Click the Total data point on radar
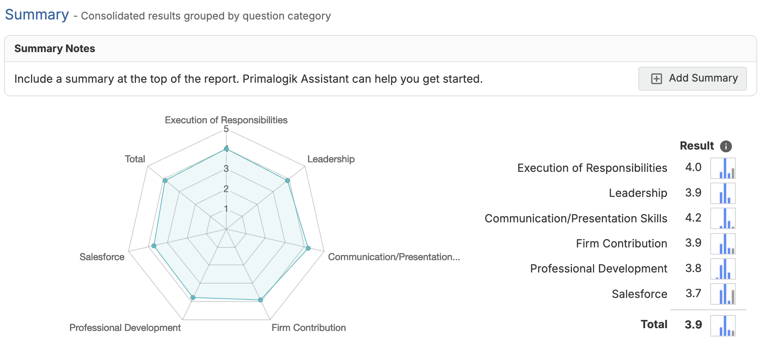 coord(165,181)
